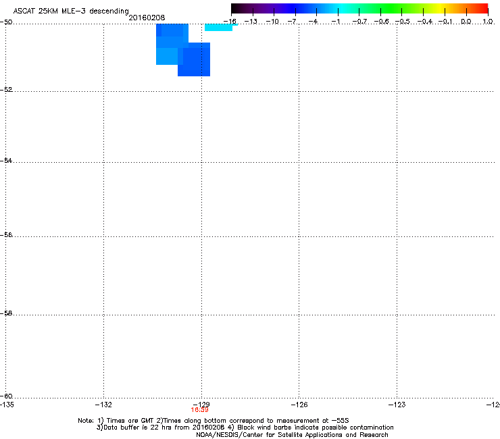Pick the black end of the colorbar

[236, 8]
